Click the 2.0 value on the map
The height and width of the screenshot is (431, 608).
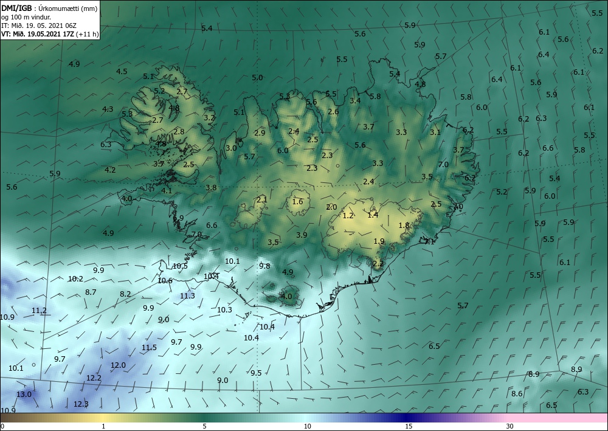click(331, 207)
